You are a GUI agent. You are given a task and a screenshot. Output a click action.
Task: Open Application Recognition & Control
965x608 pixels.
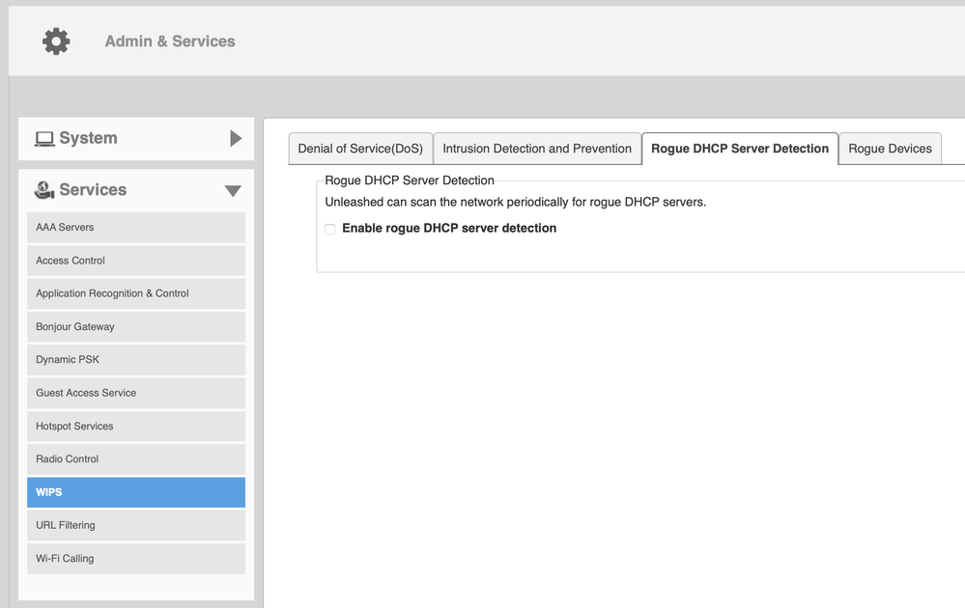point(136,293)
